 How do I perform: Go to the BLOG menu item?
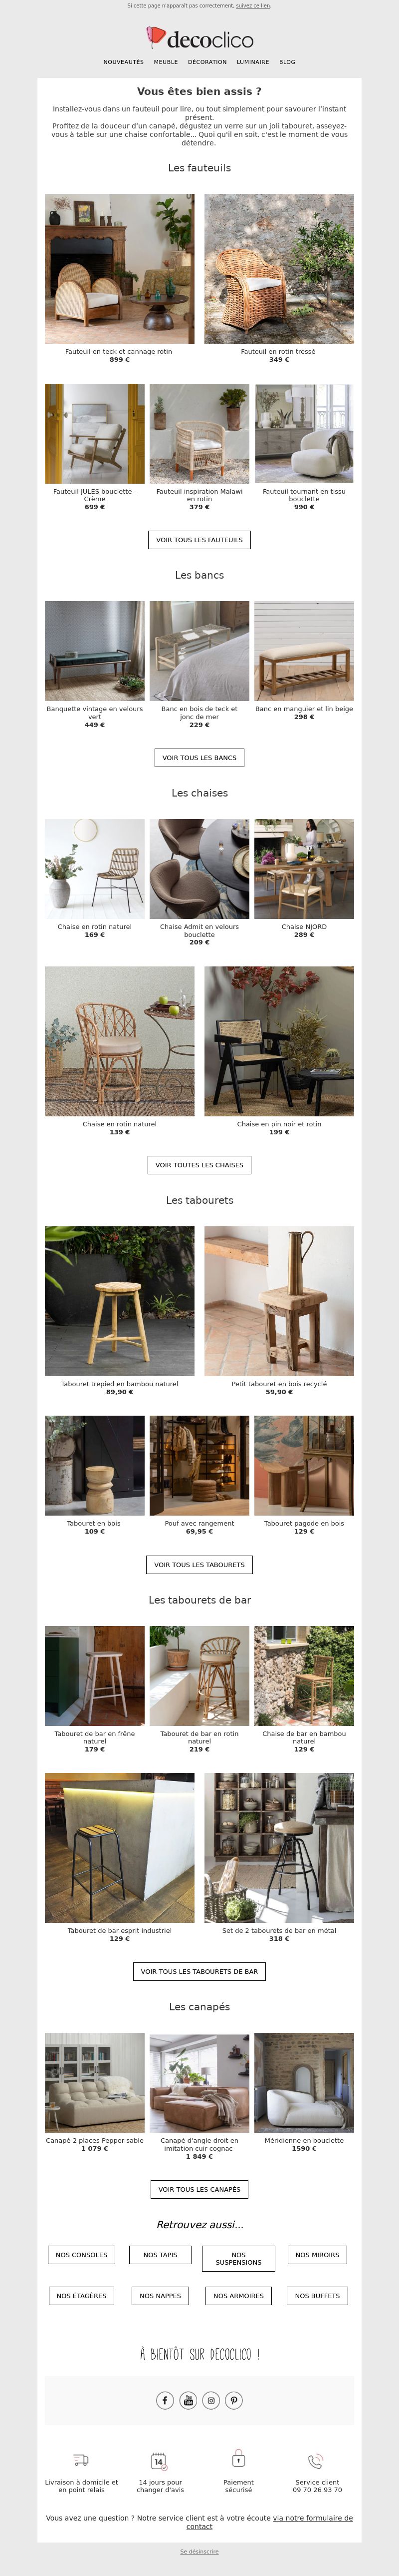(287, 62)
